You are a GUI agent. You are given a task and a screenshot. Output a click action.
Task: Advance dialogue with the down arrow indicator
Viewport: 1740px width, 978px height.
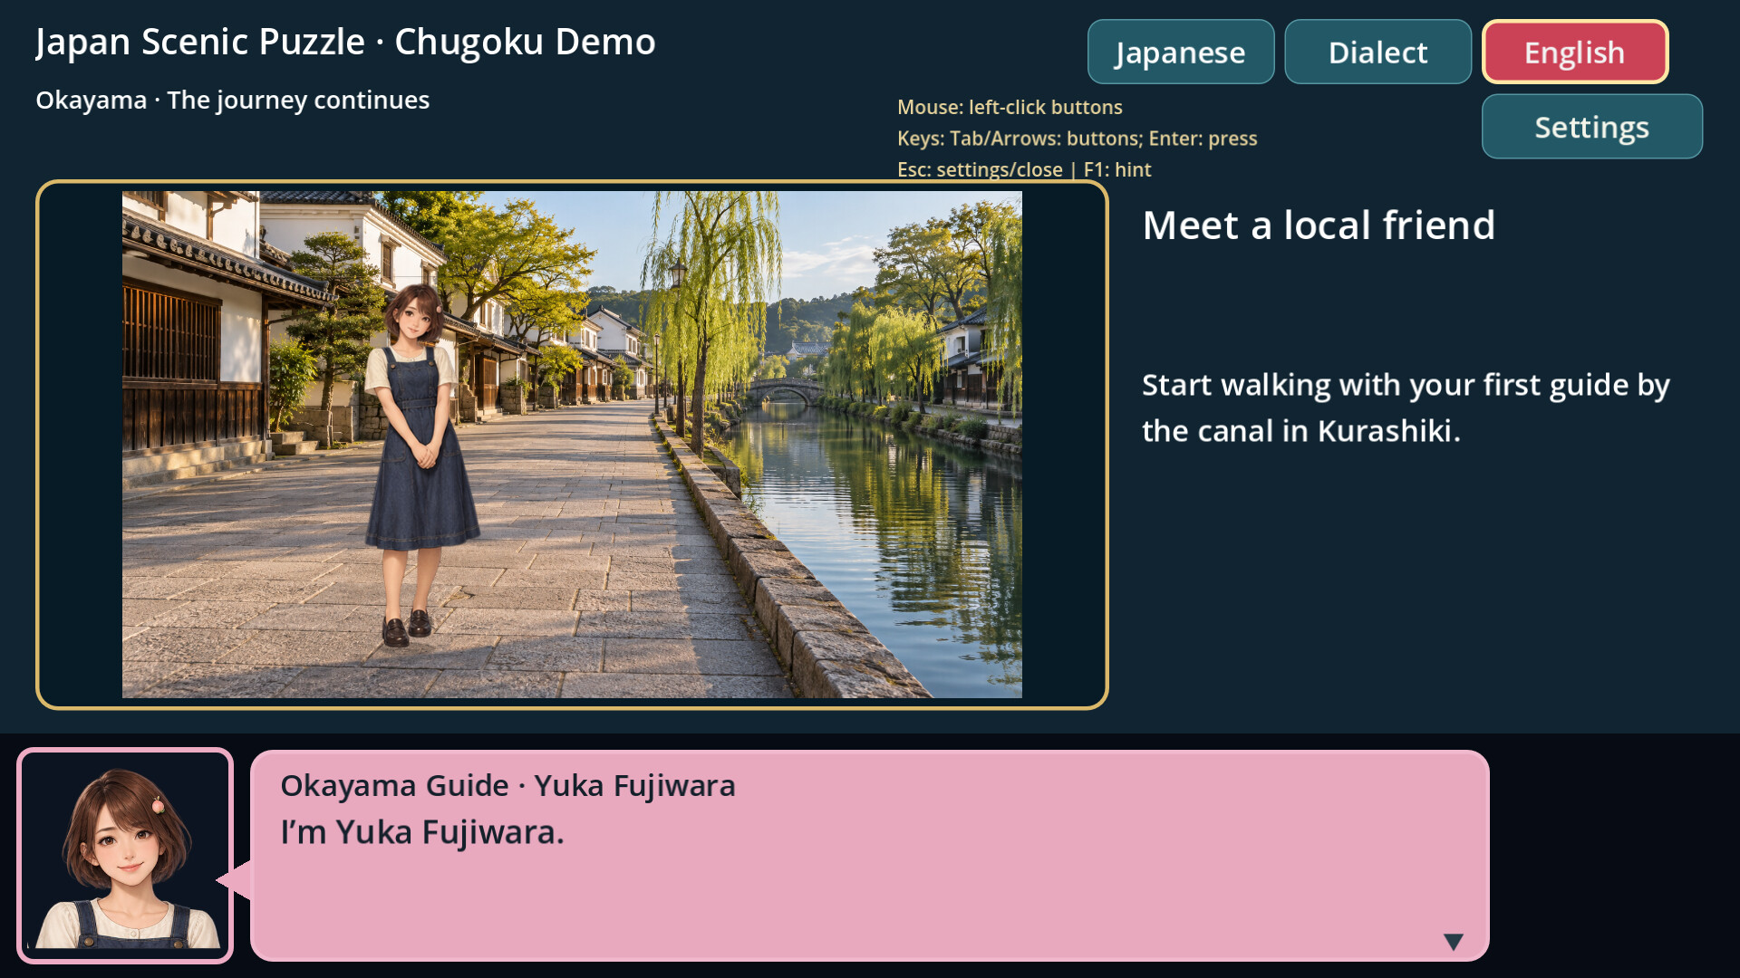(x=1453, y=942)
